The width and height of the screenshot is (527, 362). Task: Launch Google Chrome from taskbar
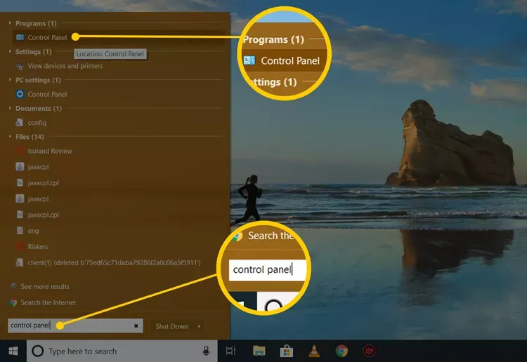coord(341,351)
